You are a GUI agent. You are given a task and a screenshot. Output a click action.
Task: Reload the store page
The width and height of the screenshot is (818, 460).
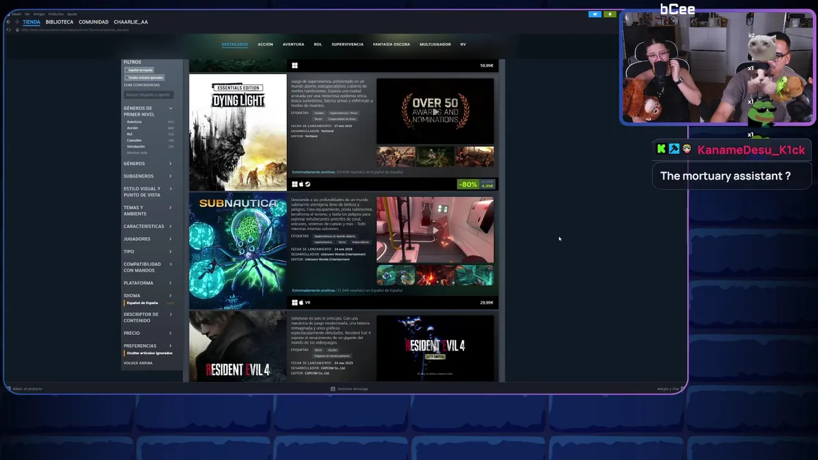(x=9, y=30)
